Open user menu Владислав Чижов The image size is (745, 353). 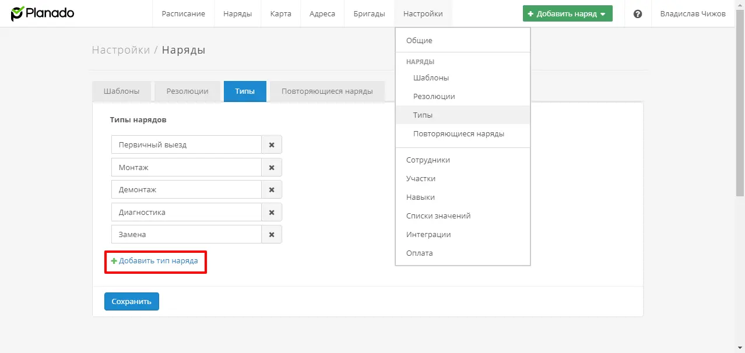point(693,13)
